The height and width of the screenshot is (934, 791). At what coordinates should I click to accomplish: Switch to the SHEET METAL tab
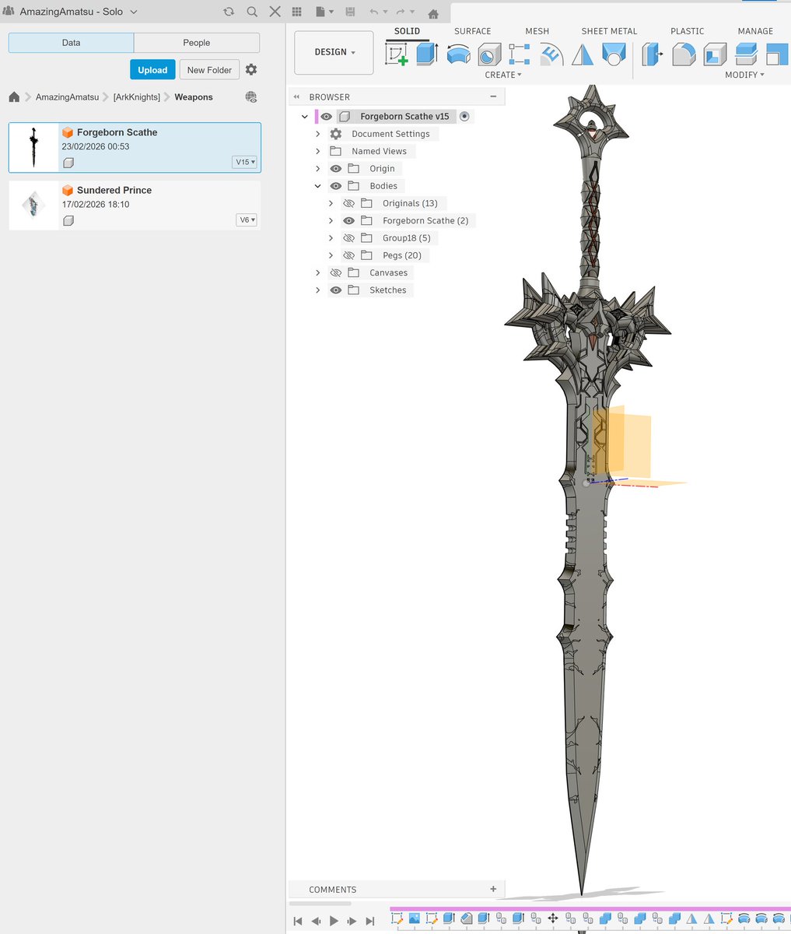tap(609, 31)
